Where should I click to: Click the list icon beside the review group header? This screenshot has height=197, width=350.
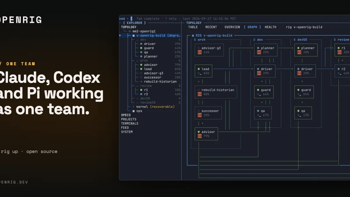pos(335,40)
